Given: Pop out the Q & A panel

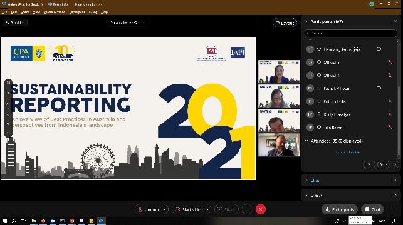Looking at the screenshot, I should coord(395,195).
